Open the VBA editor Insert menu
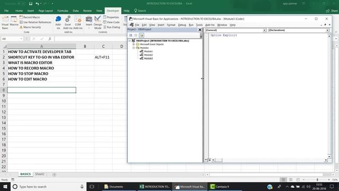 point(161,25)
